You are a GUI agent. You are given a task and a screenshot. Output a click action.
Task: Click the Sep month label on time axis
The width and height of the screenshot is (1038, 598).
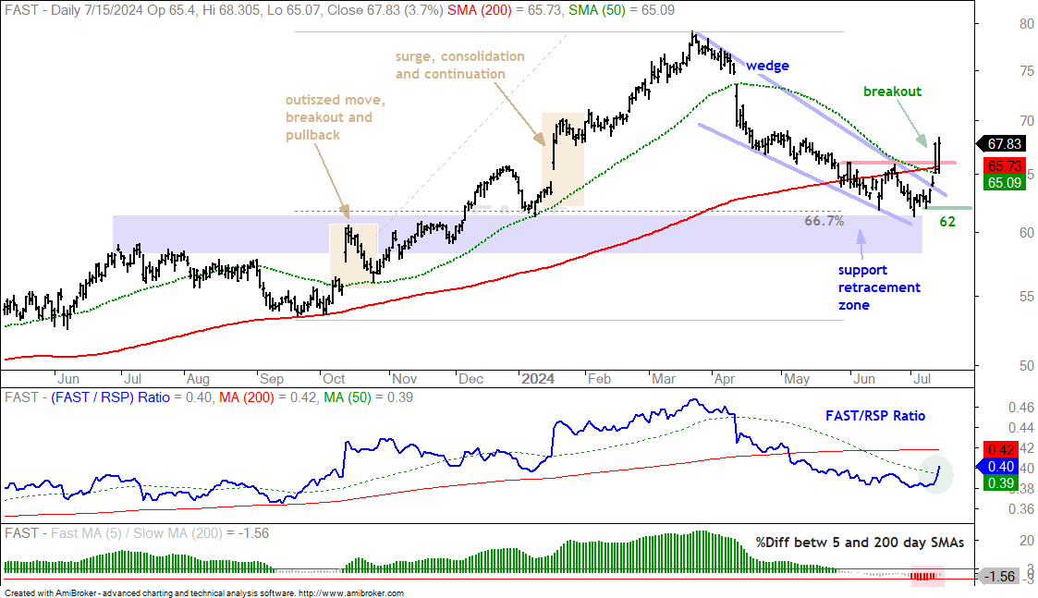coord(272,379)
